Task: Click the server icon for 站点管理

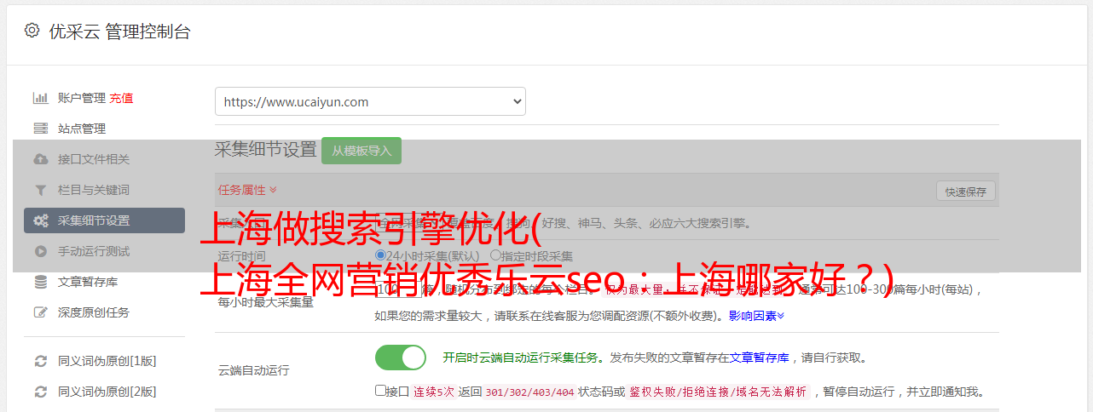Action: 40,129
